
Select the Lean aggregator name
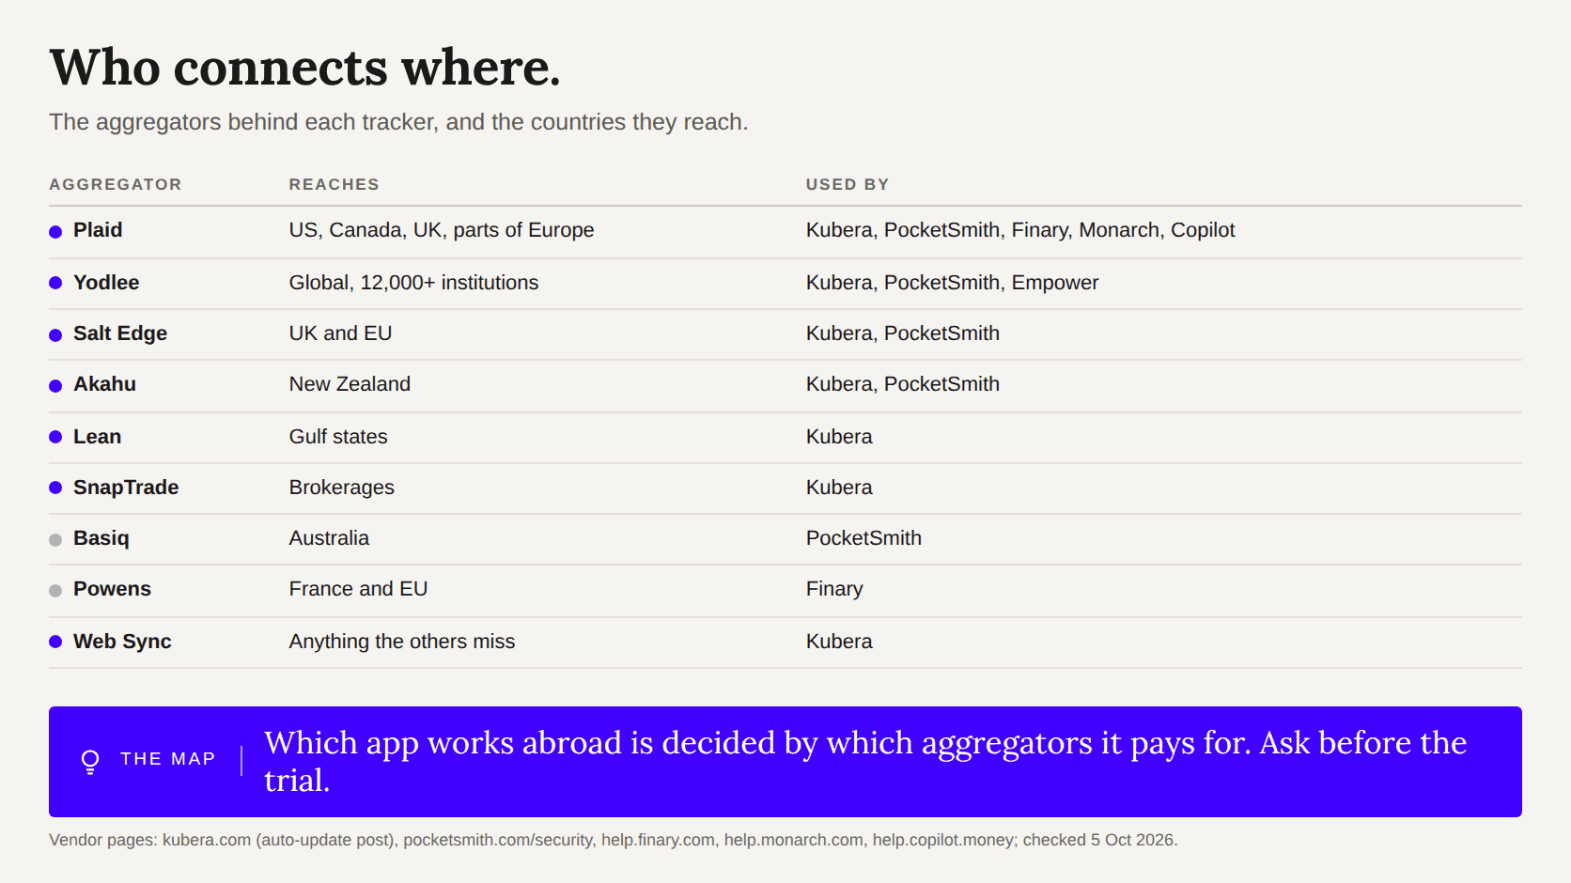pos(97,437)
